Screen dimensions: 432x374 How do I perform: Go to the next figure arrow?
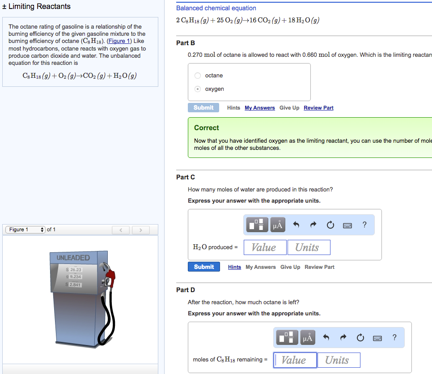click(x=140, y=230)
